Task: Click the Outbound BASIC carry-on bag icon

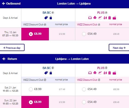Action: pos(51,18)
